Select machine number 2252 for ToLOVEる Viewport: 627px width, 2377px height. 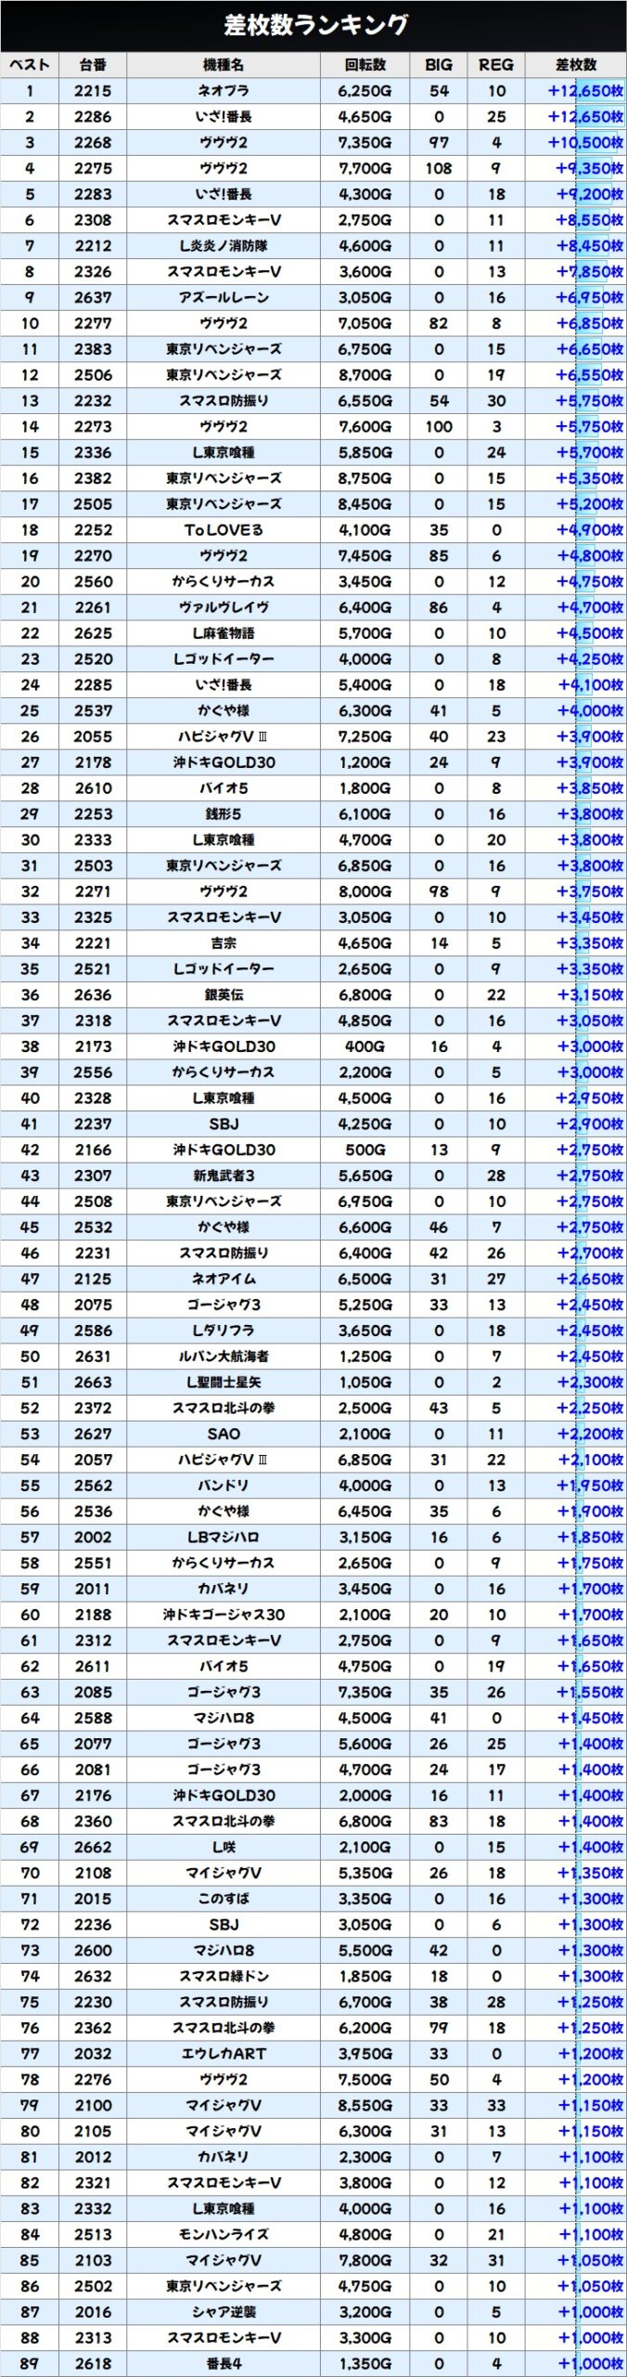click(93, 530)
